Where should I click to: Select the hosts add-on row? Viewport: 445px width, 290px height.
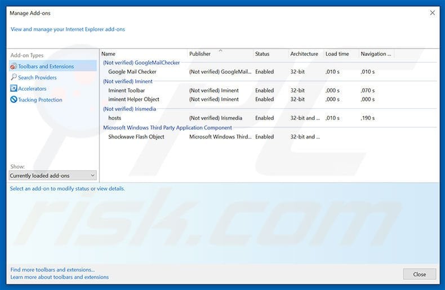click(x=268, y=118)
